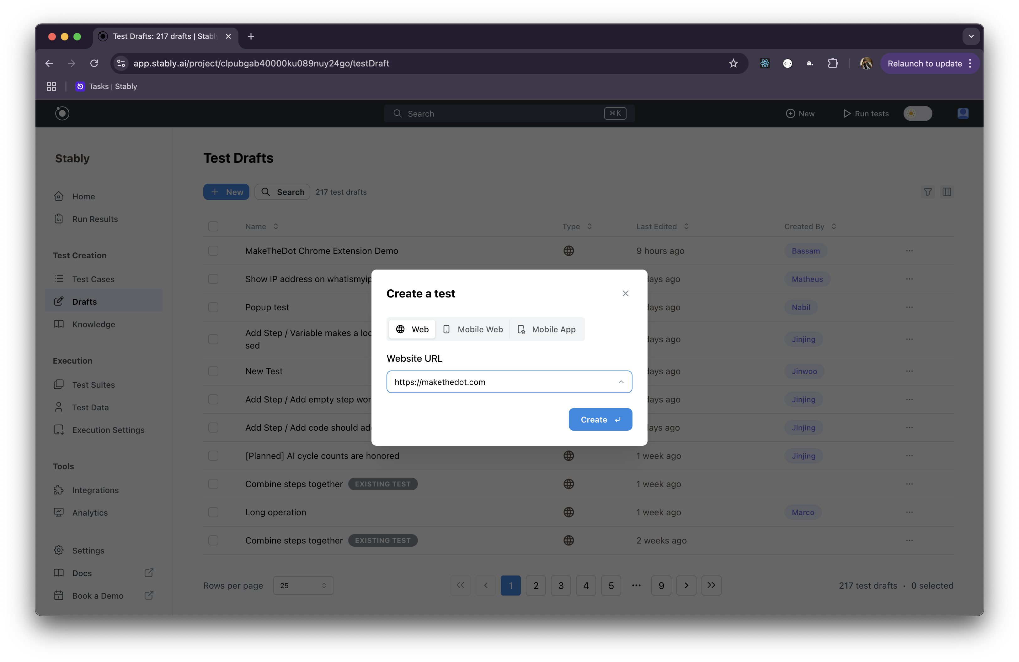This screenshot has width=1019, height=662.
Task: Reload the page
Action: coord(94,63)
